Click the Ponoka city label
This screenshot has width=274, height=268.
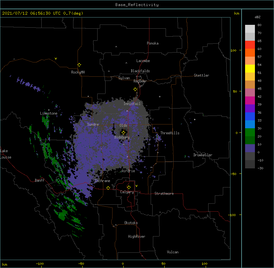[153, 43]
